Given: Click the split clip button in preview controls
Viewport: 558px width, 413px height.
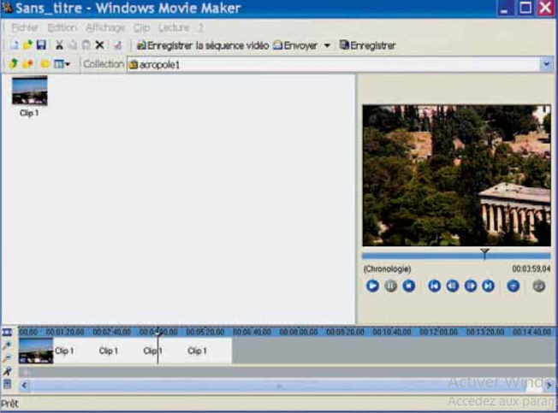Looking at the screenshot, I should (513, 286).
